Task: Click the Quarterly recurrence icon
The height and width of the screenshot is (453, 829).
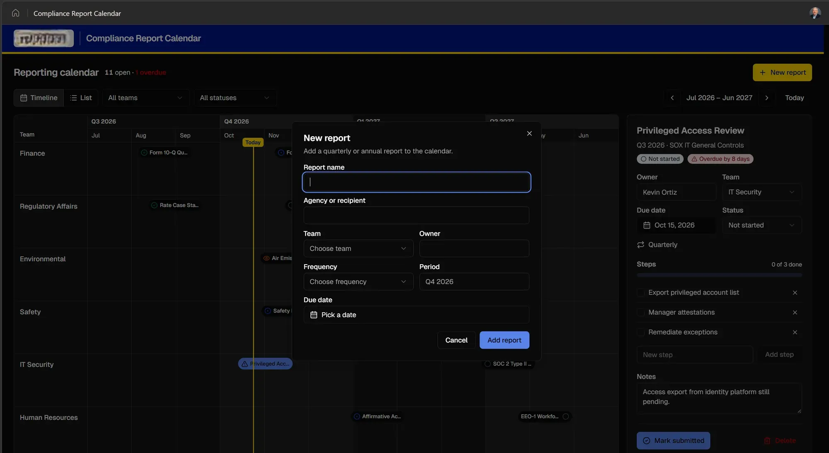Action: [641, 245]
